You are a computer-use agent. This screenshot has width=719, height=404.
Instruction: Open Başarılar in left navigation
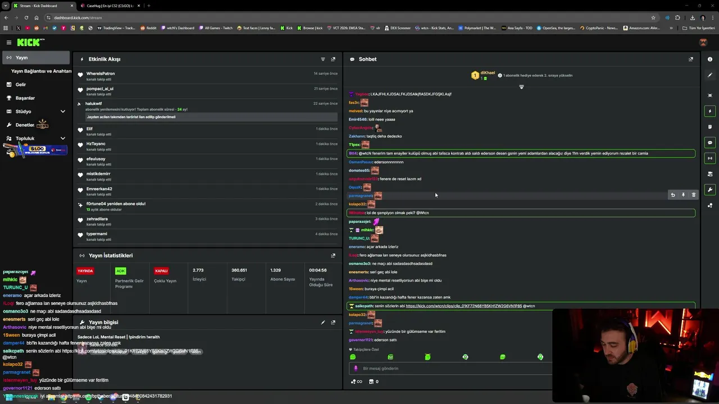tap(25, 98)
